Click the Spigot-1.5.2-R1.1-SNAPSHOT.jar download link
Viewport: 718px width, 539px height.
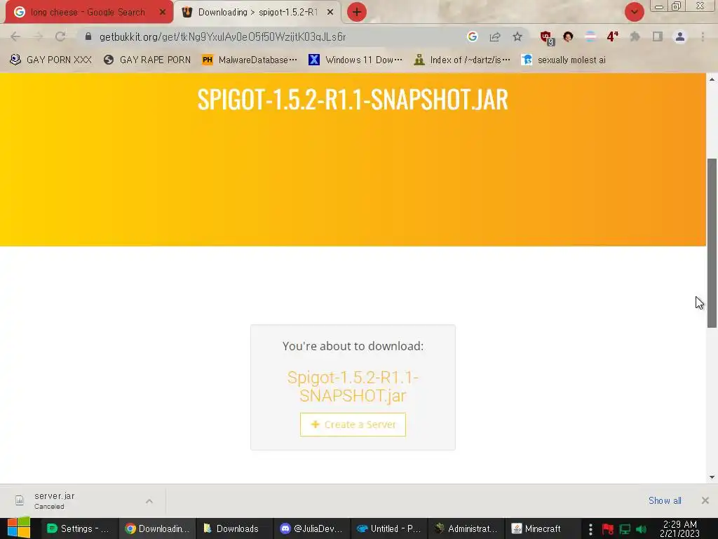point(353,387)
